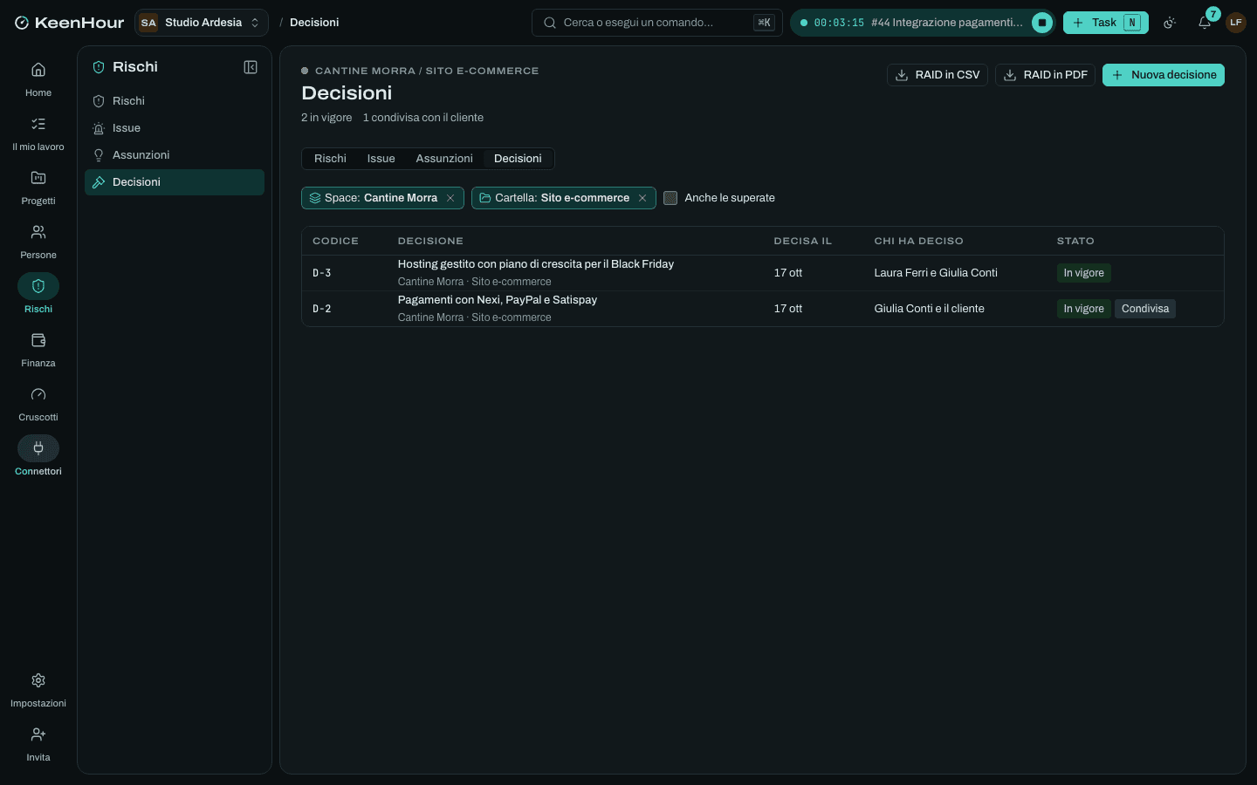Screen dimensions: 1257x785
Task: Open Issue in the side panel
Action: [x=175, y=128]
